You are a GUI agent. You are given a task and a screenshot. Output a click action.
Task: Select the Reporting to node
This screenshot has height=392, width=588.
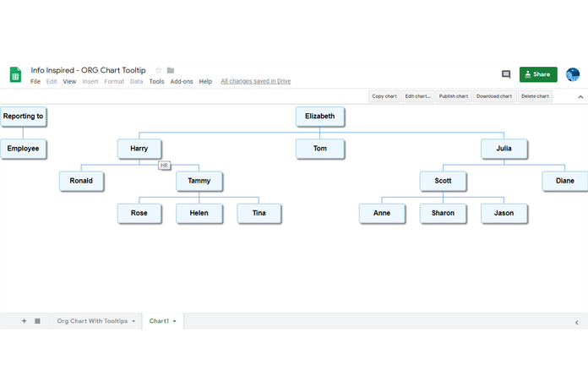23,117
